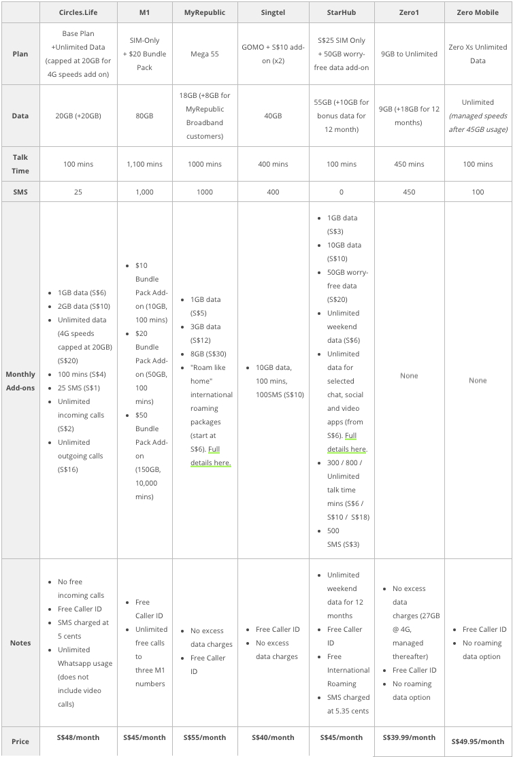Click the 1,100 mins talk time cell

[144, 164]
